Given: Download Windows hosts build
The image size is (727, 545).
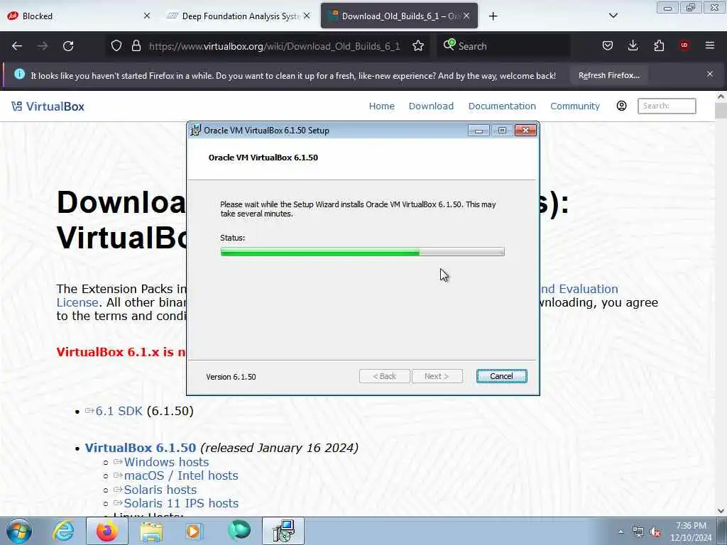Looking at the screenshot, I should pos(166,462).
